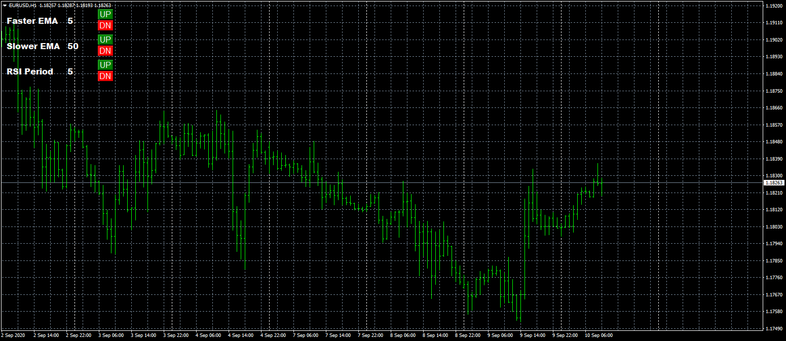This screenshot has height=341, width=786.
Task: Click the 3 Sep 06:00 time label
Action: pyautogui.click(x=110, y=335)
